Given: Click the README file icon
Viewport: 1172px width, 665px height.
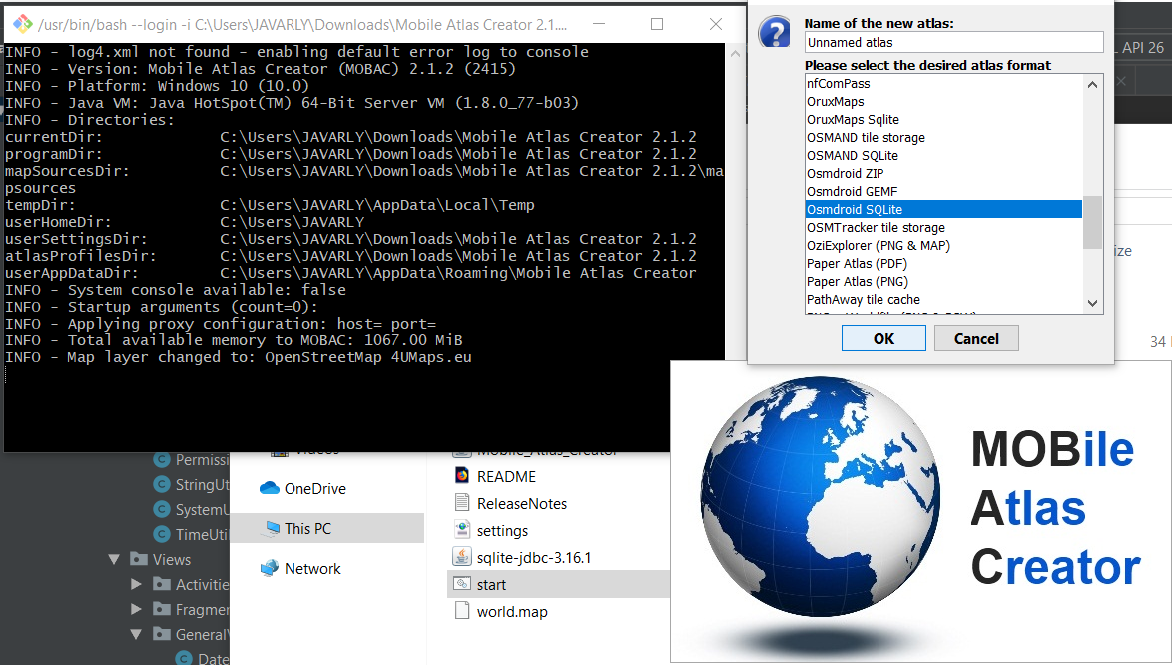Looking at the screenshot, I should [462, 476].
